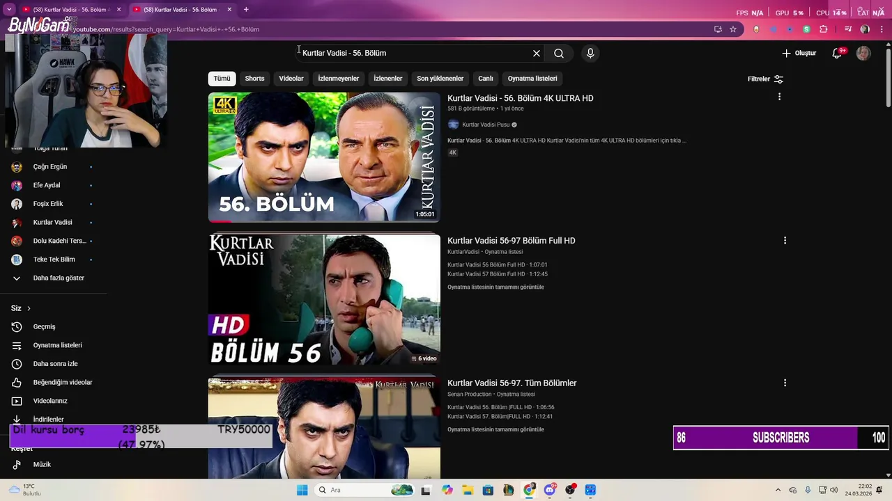
Task: Select the Videolar filter chip
Action: tap(291, 79)
